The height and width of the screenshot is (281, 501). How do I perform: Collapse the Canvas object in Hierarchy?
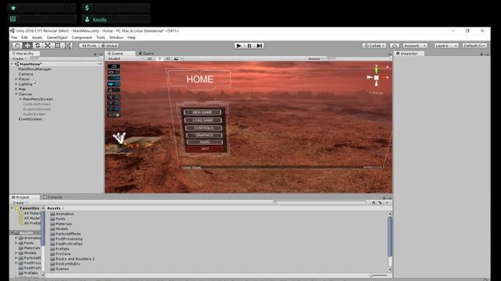[x=16, y=94]
